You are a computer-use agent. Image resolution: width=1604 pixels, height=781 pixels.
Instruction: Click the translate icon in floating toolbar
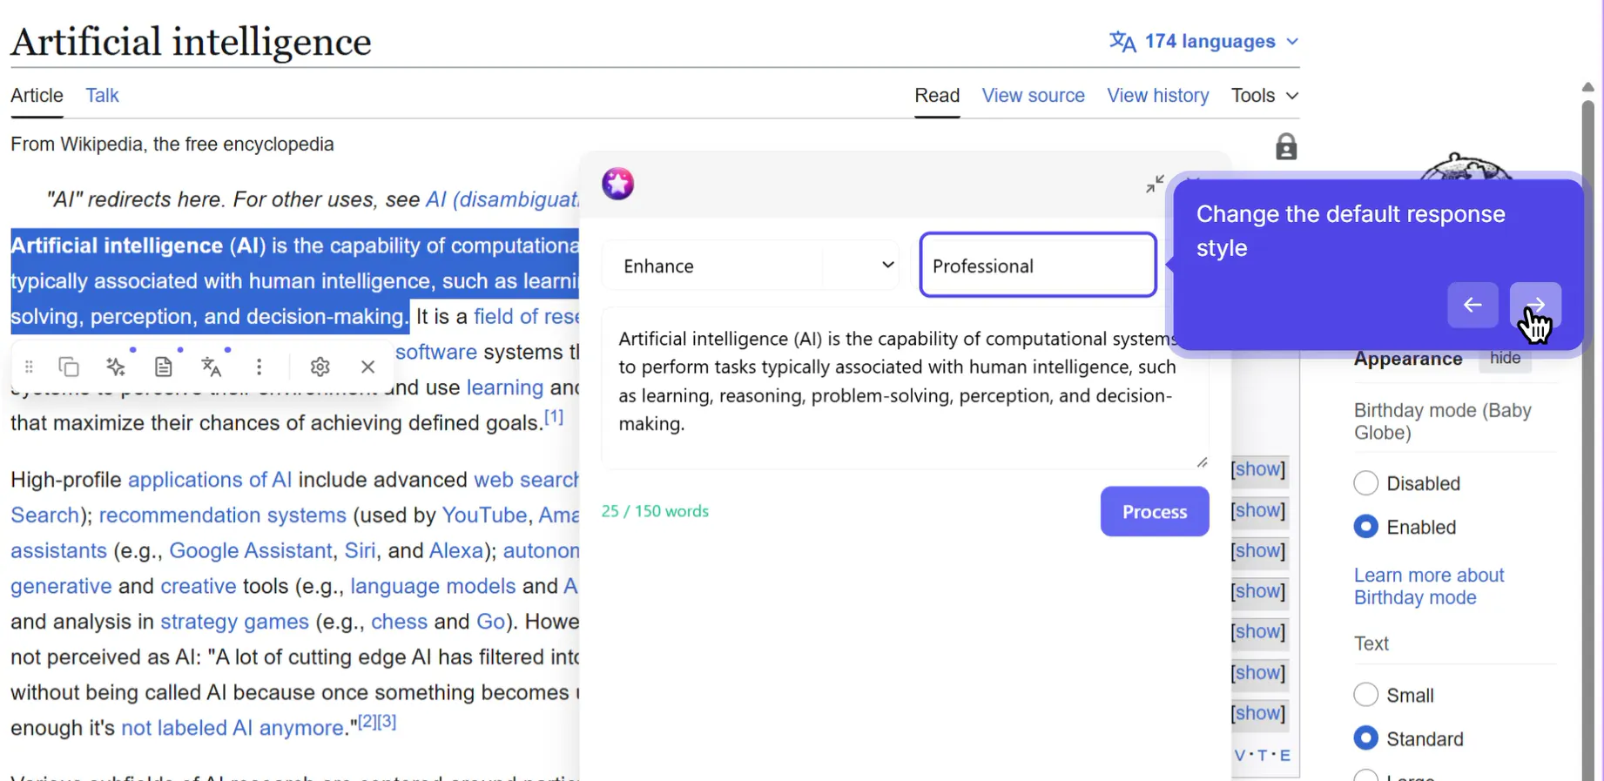click(212, 367)
